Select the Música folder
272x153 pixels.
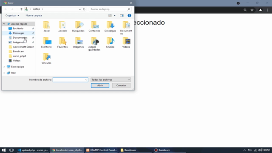tap(110, 42)
